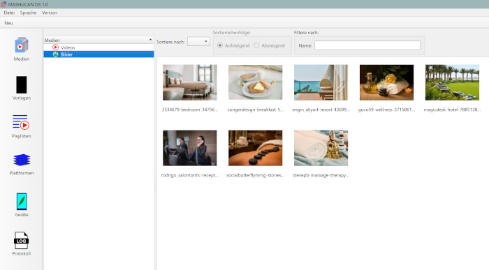
Task: Open the Sprache menu
Action: point(28,13)
